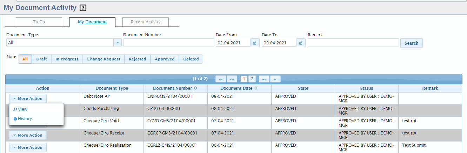Filter state by Rejected
Viewport: 467px width, 153px height.
tap(138, 59)
